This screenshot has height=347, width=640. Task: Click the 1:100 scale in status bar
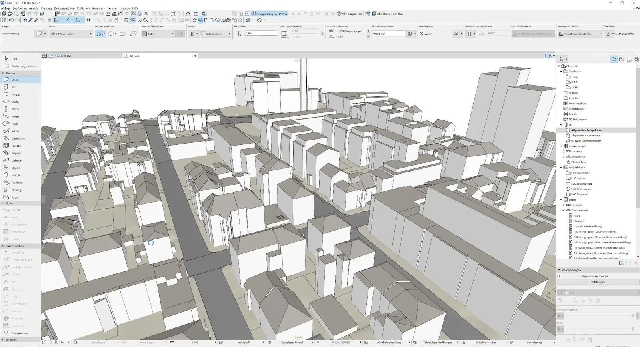click(195, 343)
